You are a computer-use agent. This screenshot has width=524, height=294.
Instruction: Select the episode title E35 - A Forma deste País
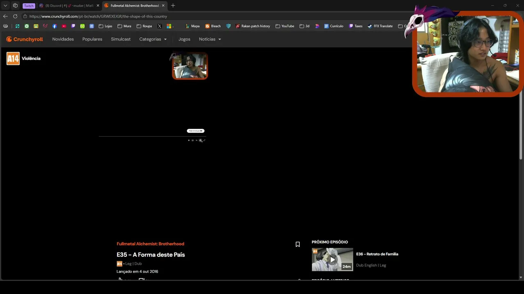click(x=151, y=254)
